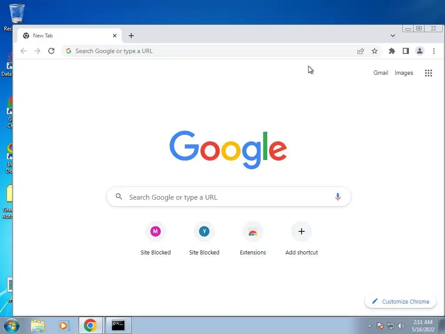
Task: Launch Windows Media Player from the taskbar
Action: [64, 325]
